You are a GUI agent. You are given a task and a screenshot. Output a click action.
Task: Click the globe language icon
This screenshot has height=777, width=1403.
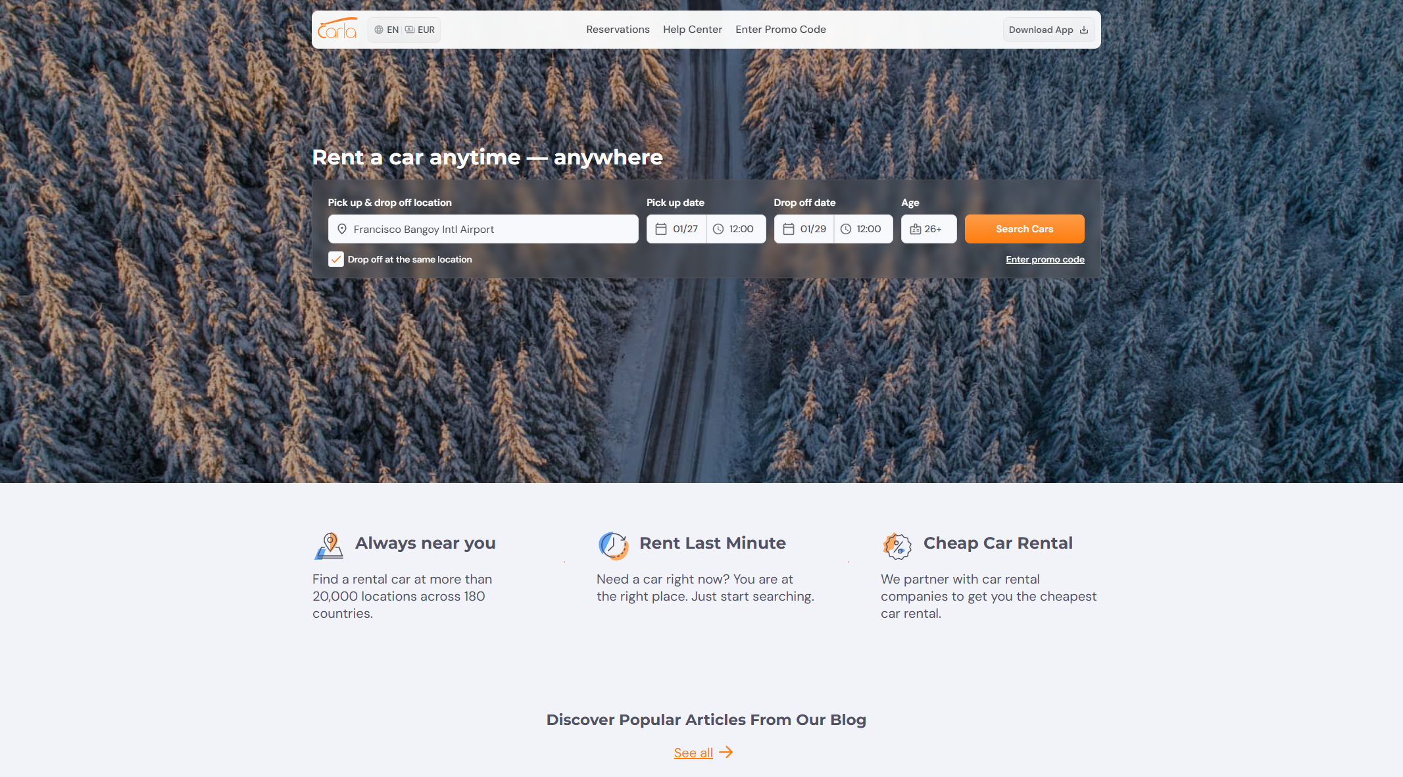tap(379, 30)
